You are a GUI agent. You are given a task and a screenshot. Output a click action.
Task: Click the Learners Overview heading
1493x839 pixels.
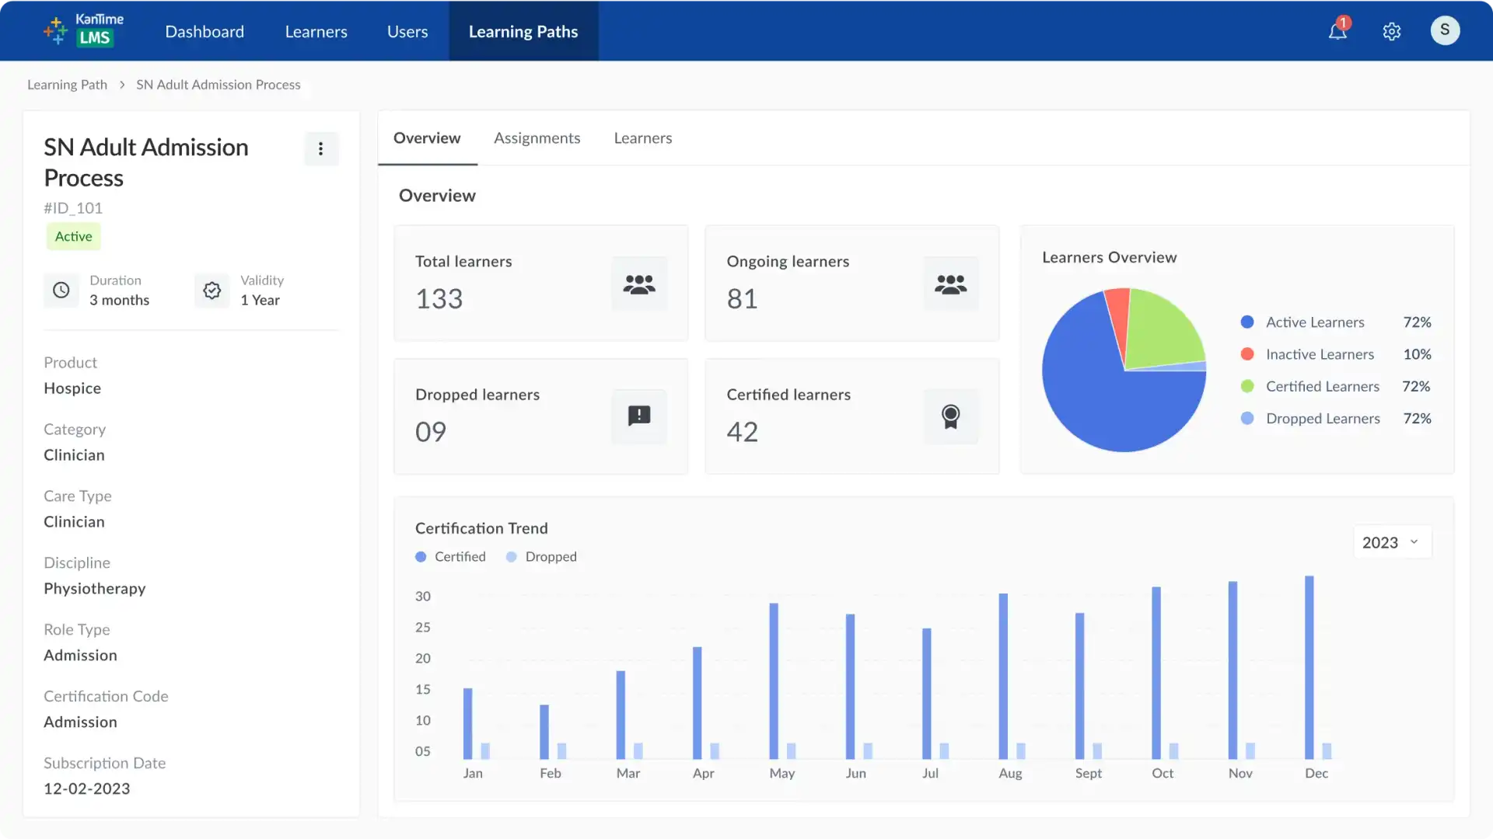pos(1110,257)
